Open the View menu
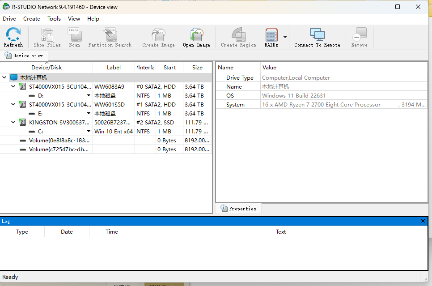 point(74,18)
